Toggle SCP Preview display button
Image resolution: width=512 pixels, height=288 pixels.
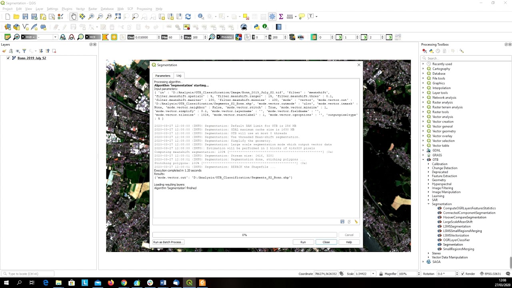(x=224, y=37)
